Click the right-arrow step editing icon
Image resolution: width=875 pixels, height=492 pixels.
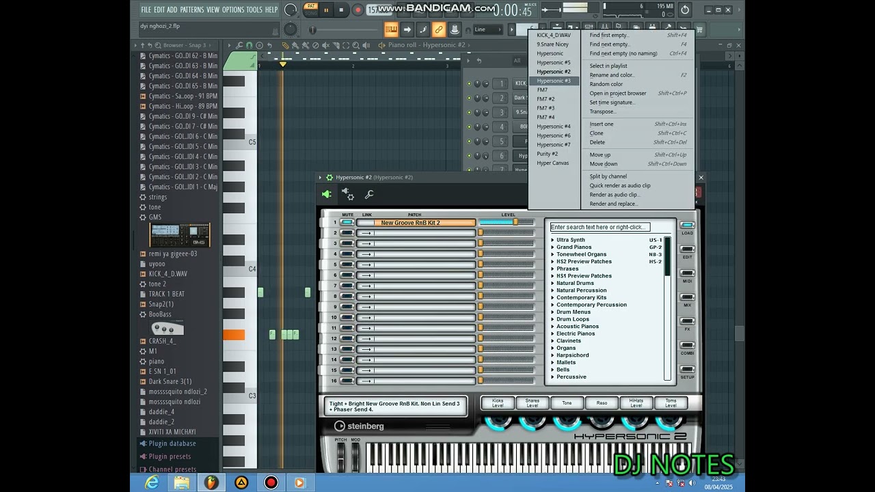pos(407,29)
